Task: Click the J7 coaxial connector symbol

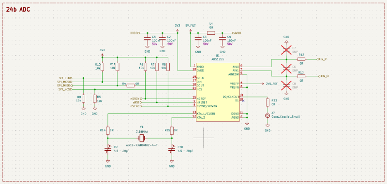Action: [268, 115]
